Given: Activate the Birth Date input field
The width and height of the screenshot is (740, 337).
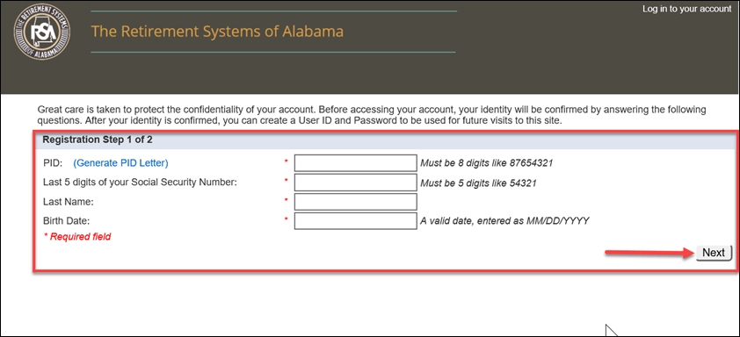Looking at the screenshot, I should [x=355, y=220].
